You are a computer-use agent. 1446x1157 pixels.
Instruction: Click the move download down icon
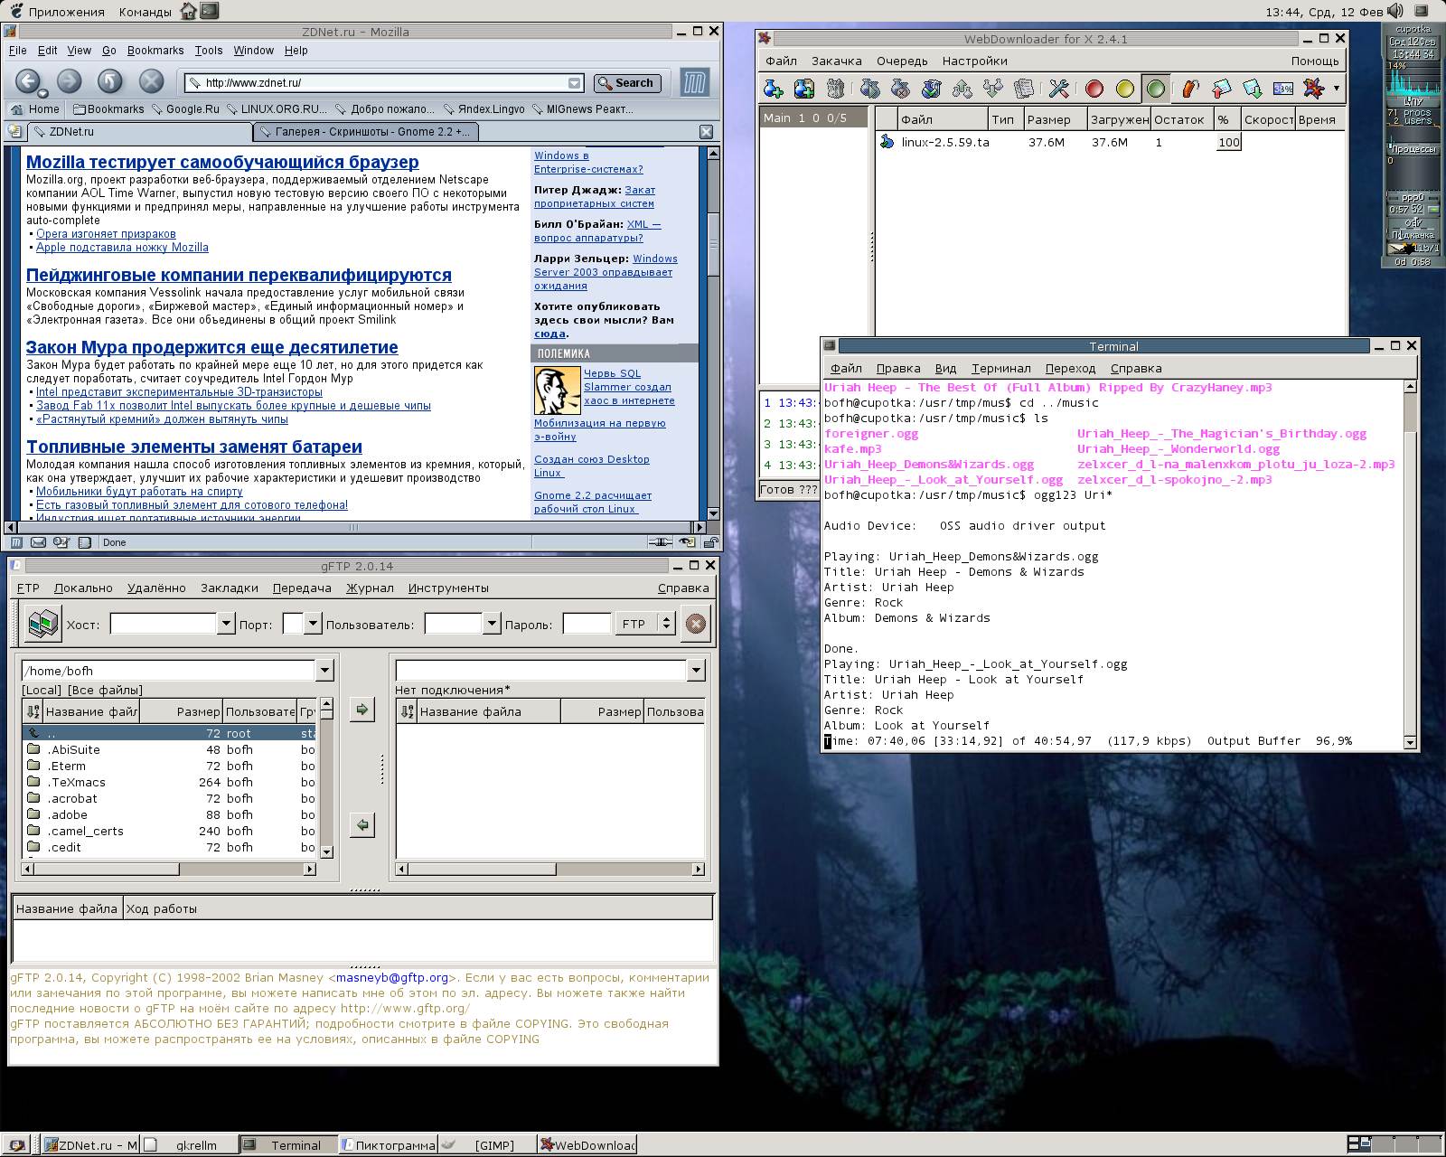[993, 89]
